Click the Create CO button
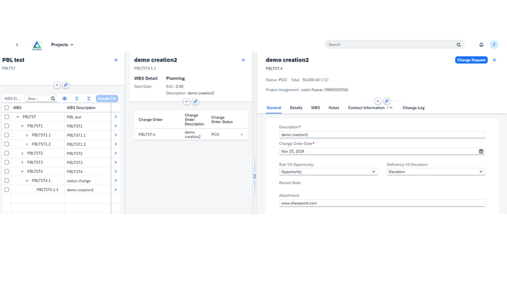 (x=107, y=99)
